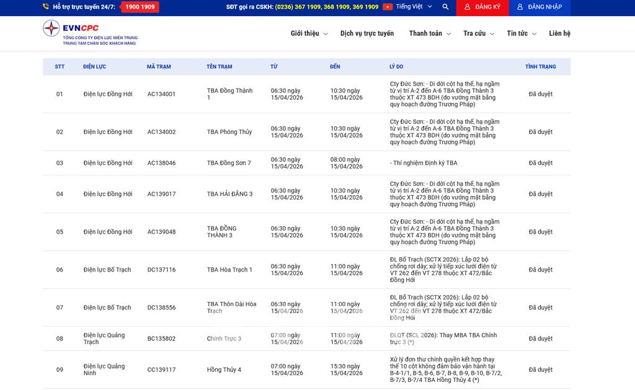Open the Tin tức dropdown
Screen dimensions: 635x390
pyautogui.click(x=521, y=33)
